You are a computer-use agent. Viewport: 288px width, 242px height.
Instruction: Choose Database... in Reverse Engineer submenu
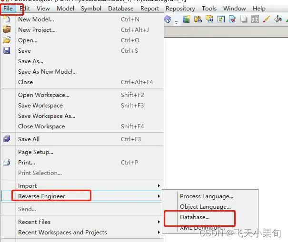210,217
